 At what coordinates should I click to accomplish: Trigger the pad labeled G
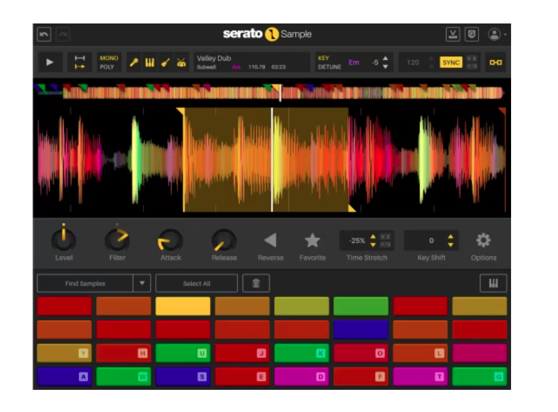(479, 377)
